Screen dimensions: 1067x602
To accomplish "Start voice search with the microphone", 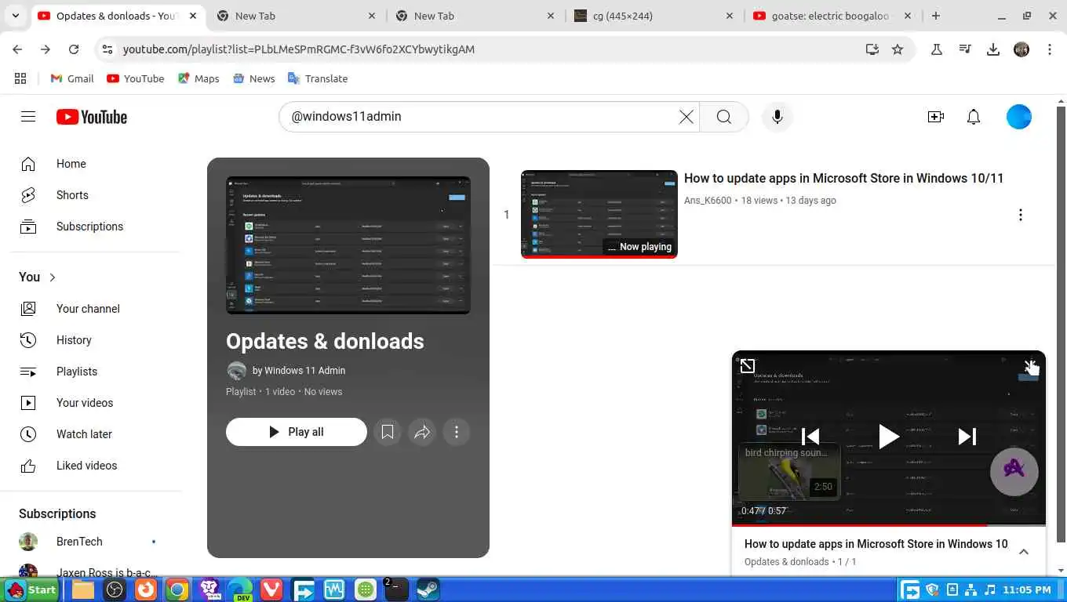I will 777,117.
